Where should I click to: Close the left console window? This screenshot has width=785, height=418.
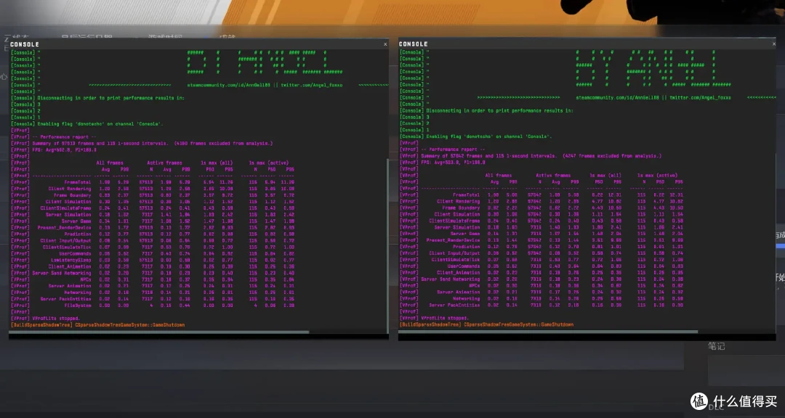[x=385, y=44]
